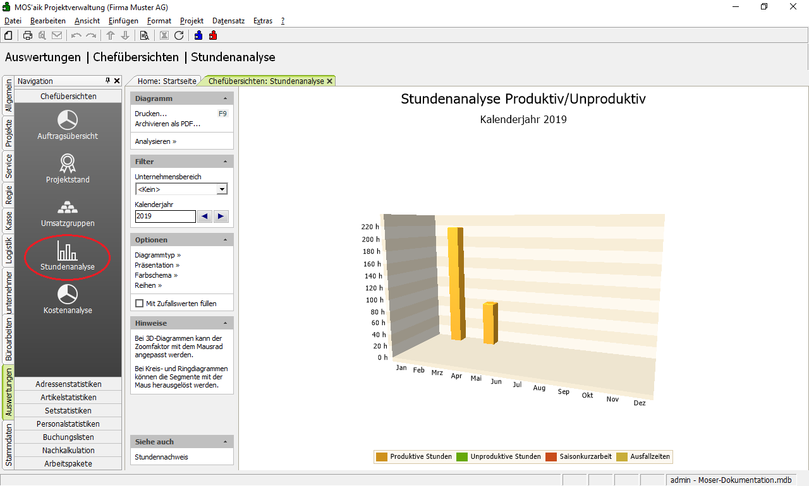Open Projektstand in the navigation
Viewport: 809px width, 486px height.
68,164
